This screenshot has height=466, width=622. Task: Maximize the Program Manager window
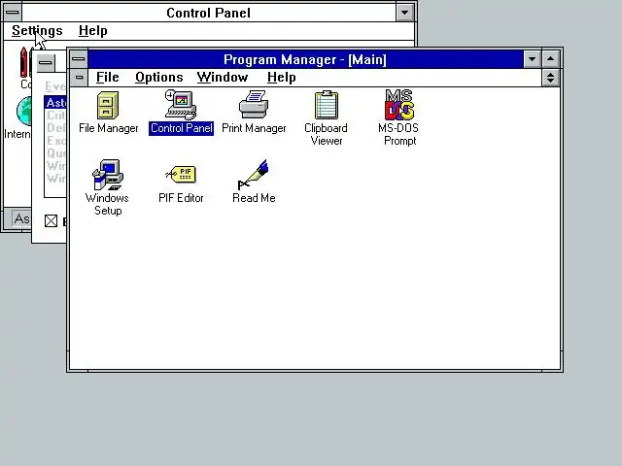coord(551,59)
